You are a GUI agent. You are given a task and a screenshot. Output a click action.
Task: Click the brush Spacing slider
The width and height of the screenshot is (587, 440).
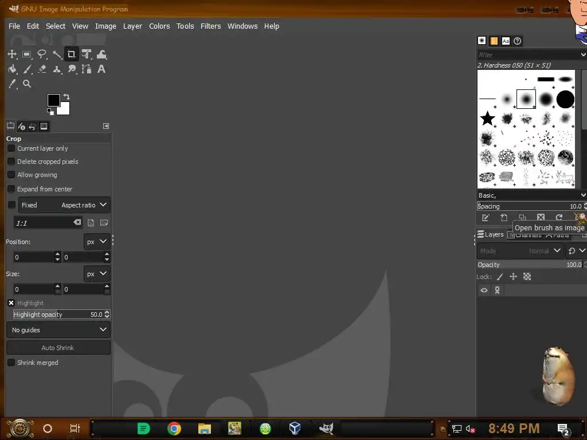coord(531,206)
